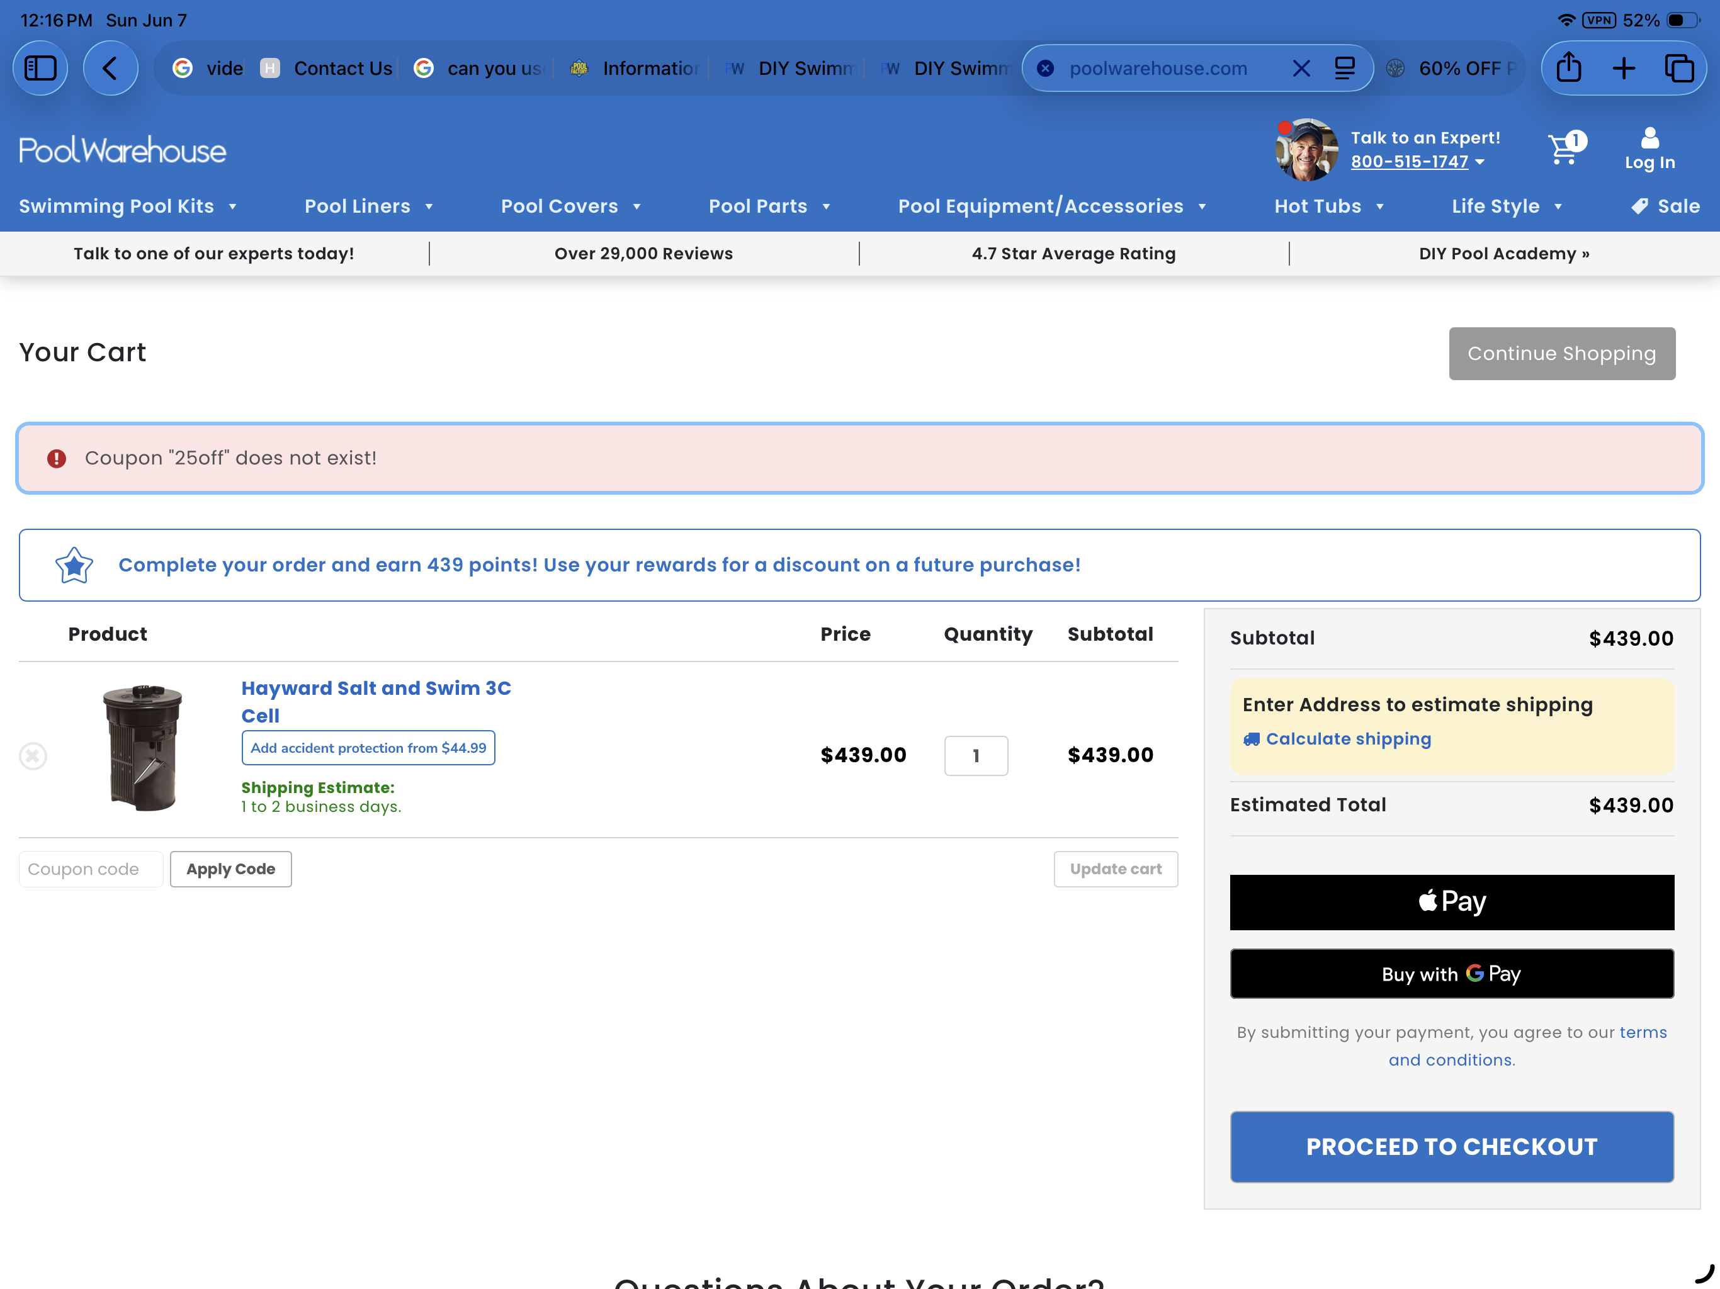Viewport: 1720px width, 1289px height.
Task: Expand the Life Style menu
Action: [1507, 206]
